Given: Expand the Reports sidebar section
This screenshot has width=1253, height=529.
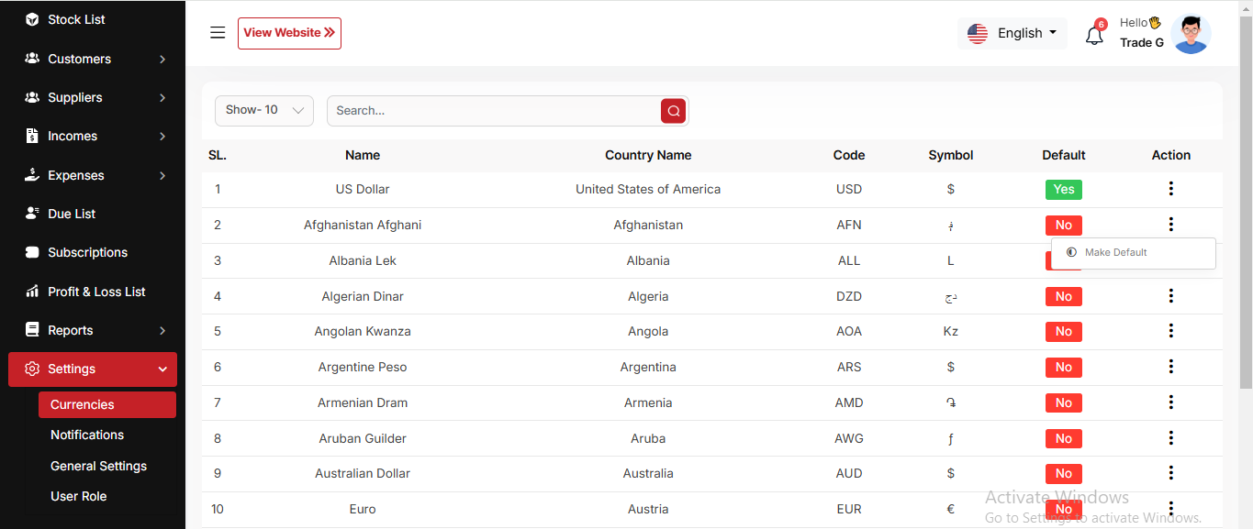Looking at the screenshot, I should tap(92, 330).
